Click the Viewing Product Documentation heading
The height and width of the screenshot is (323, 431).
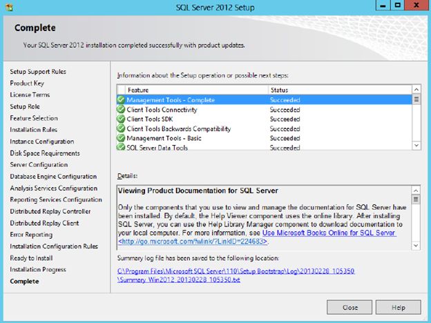pyautogui.click(x=198, y=190)
